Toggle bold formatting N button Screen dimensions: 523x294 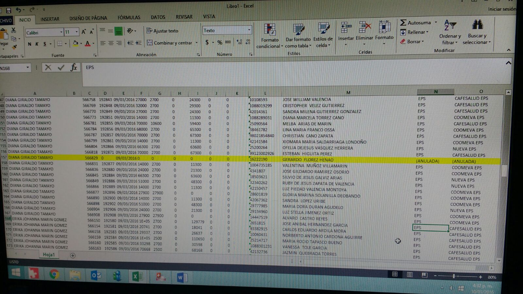(30, 44)
